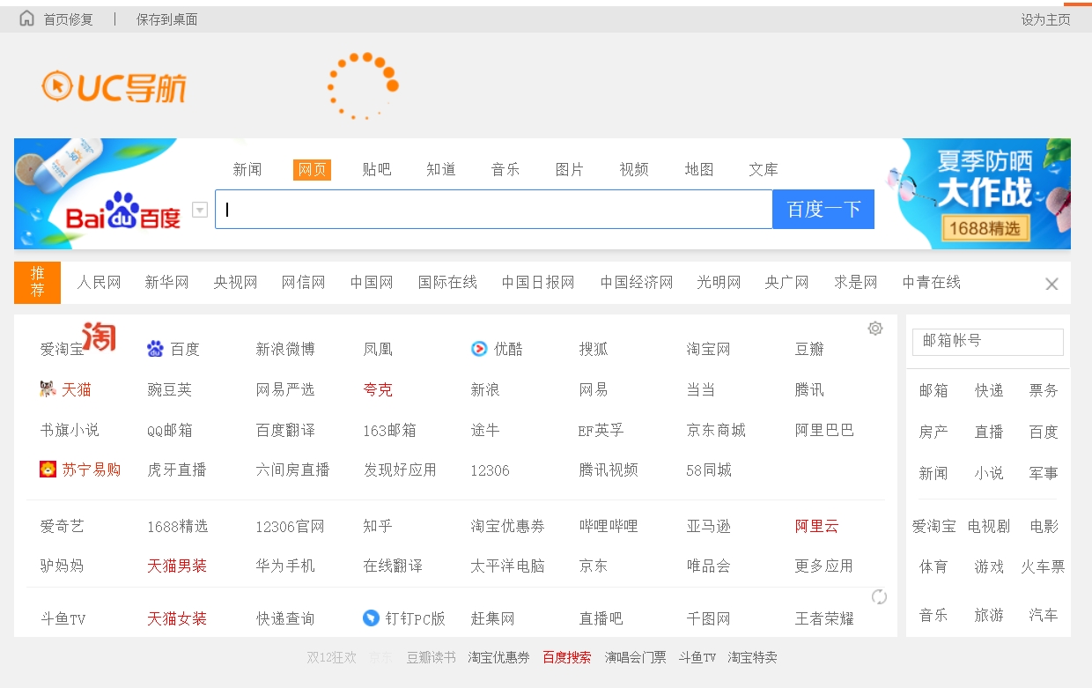
Task: Select the 新闻 search tab
Action: pos(247,169)
